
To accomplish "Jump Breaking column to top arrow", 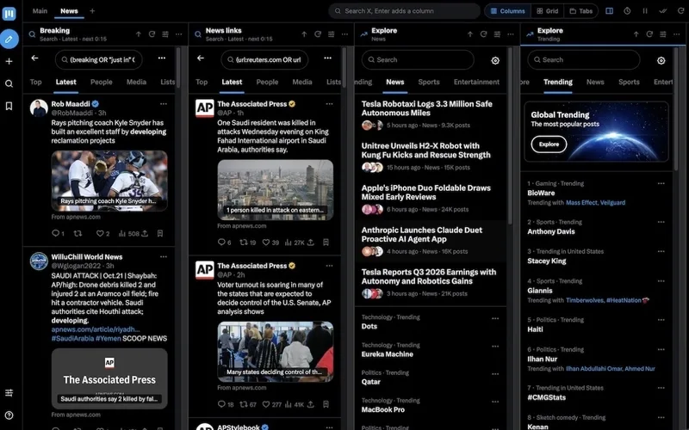I will [139, 34].
